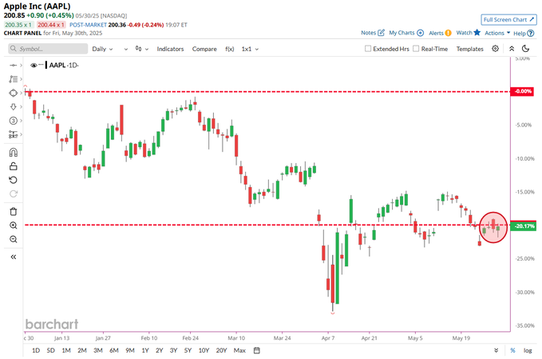Select the 2M time range

coord(82,351)
